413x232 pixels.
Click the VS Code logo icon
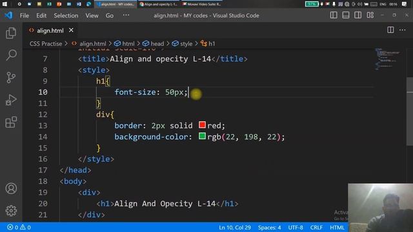point(8,15)
